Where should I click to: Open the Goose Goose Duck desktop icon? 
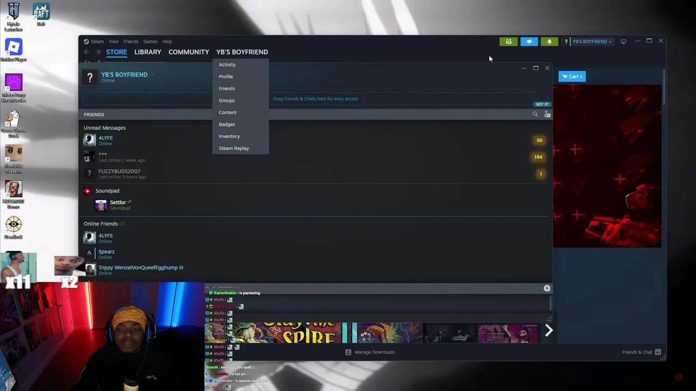[14, 124]
